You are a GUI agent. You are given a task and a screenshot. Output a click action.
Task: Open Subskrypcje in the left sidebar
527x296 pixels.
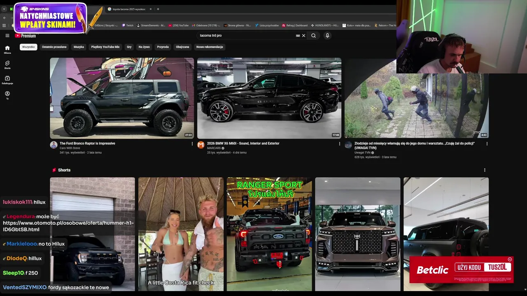point(7,80)
